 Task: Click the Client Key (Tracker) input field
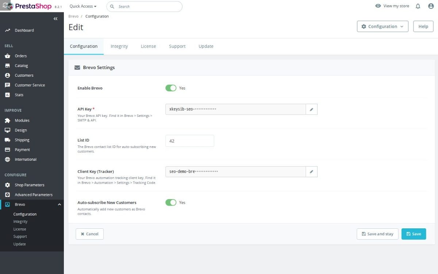pyautogui.click(x=235, y=172)
